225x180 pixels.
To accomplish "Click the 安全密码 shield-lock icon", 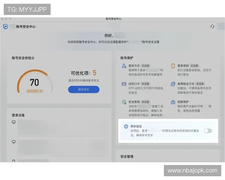I will 124,102.
